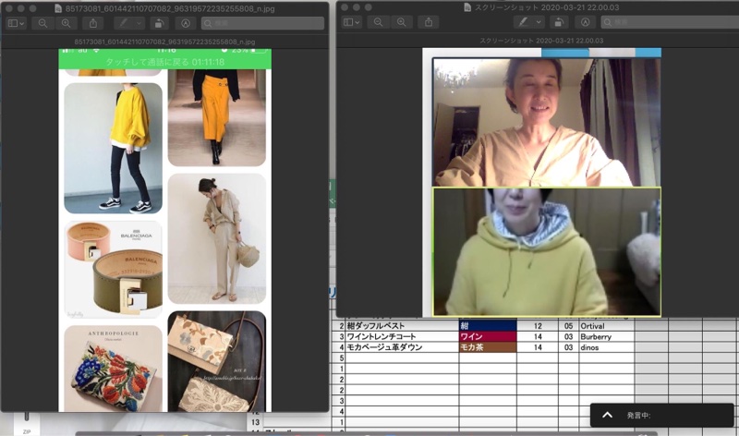Select spreadsheet row header 13
Image resolution: width=739 pixels, height=436 pixels.
(255, 422)
